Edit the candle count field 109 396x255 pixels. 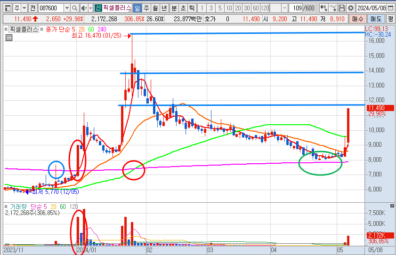(x=296, y=8)
